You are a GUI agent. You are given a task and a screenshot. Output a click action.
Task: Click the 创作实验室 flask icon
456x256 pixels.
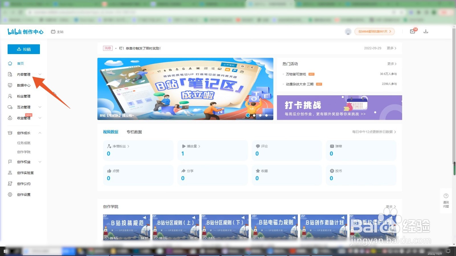(x=10, y=173)
